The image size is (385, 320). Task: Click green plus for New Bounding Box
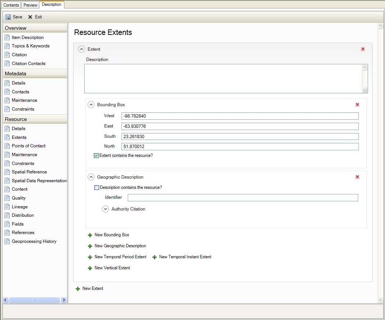90,235
